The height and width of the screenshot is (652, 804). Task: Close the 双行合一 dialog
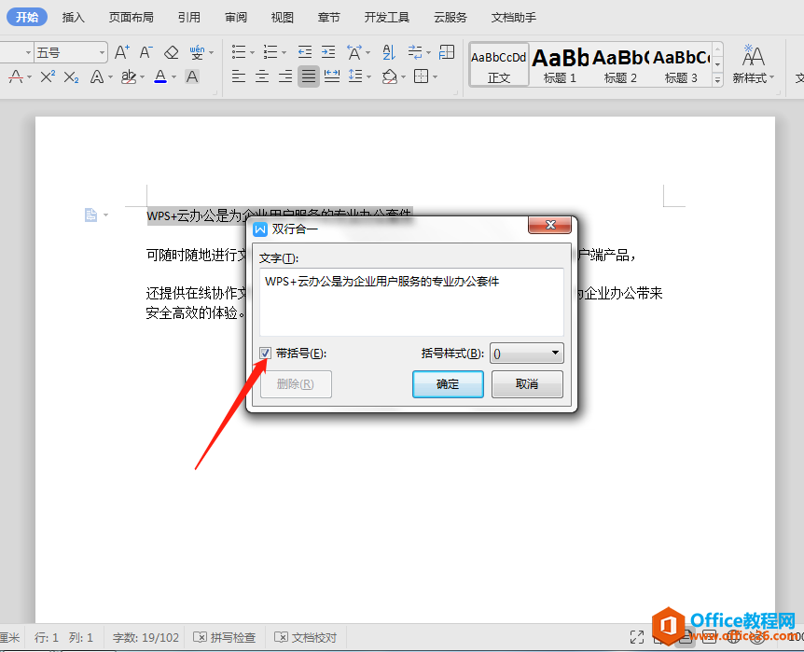[550, 225]
